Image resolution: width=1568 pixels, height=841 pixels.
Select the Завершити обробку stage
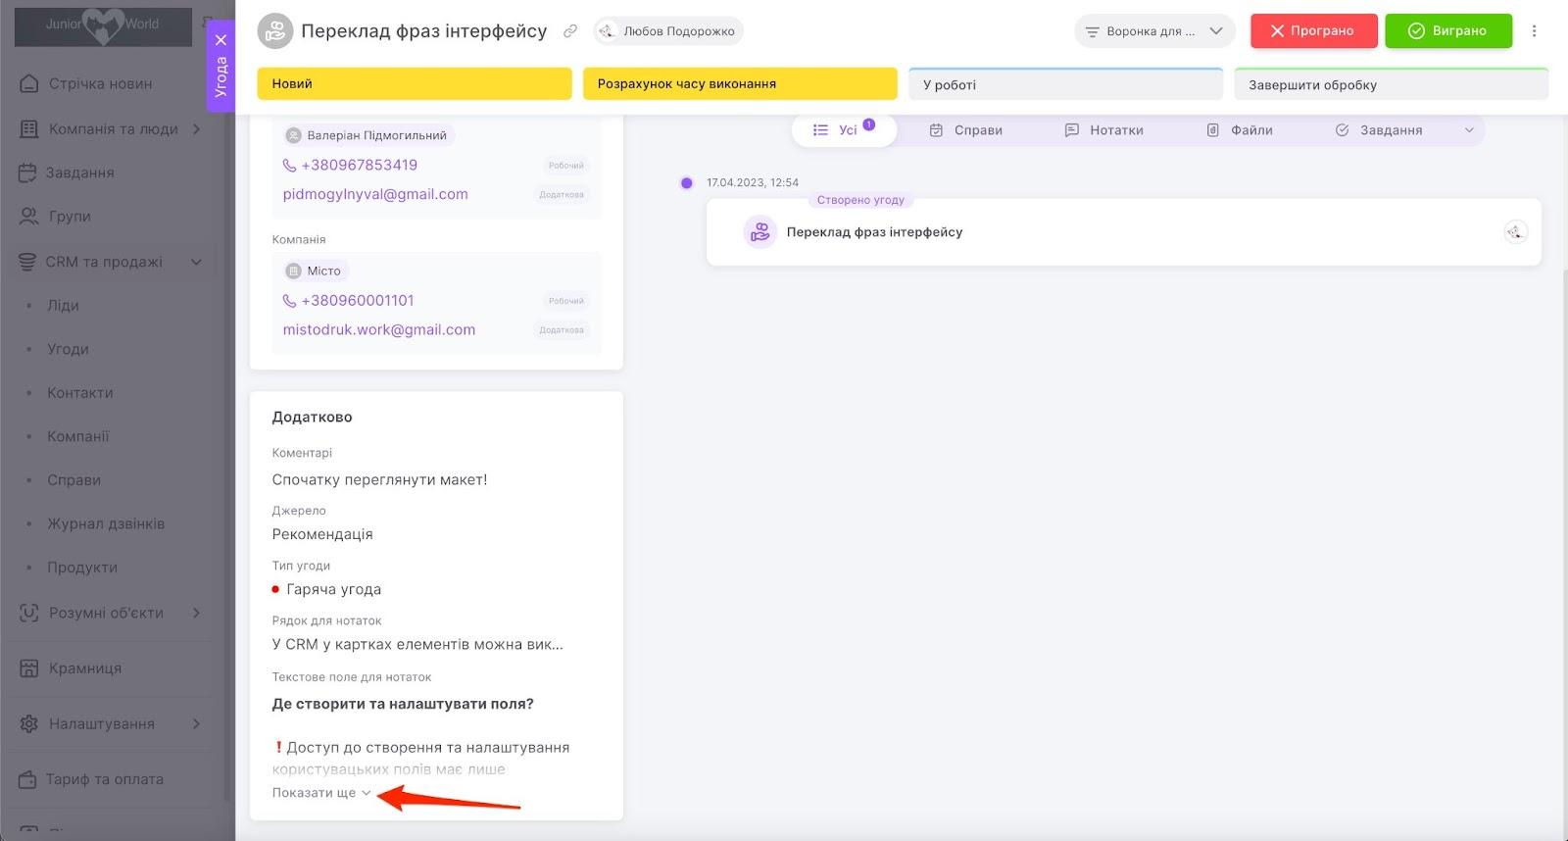coord(1391,84)
